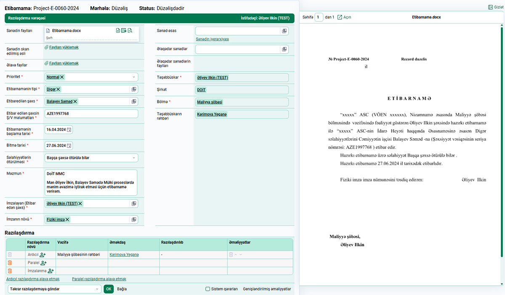
Task: Click the DOIT company link
Action: tap(202, 90)
